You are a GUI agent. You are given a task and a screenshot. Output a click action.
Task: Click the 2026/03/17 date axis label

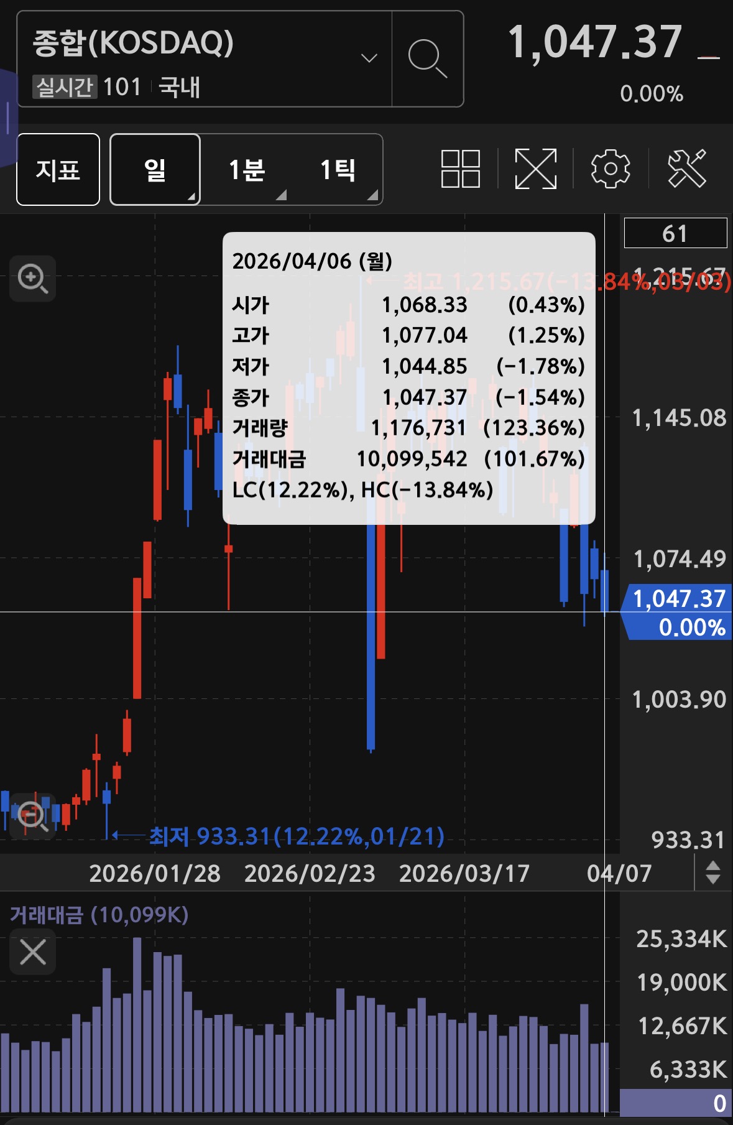(x=464, y=873)
